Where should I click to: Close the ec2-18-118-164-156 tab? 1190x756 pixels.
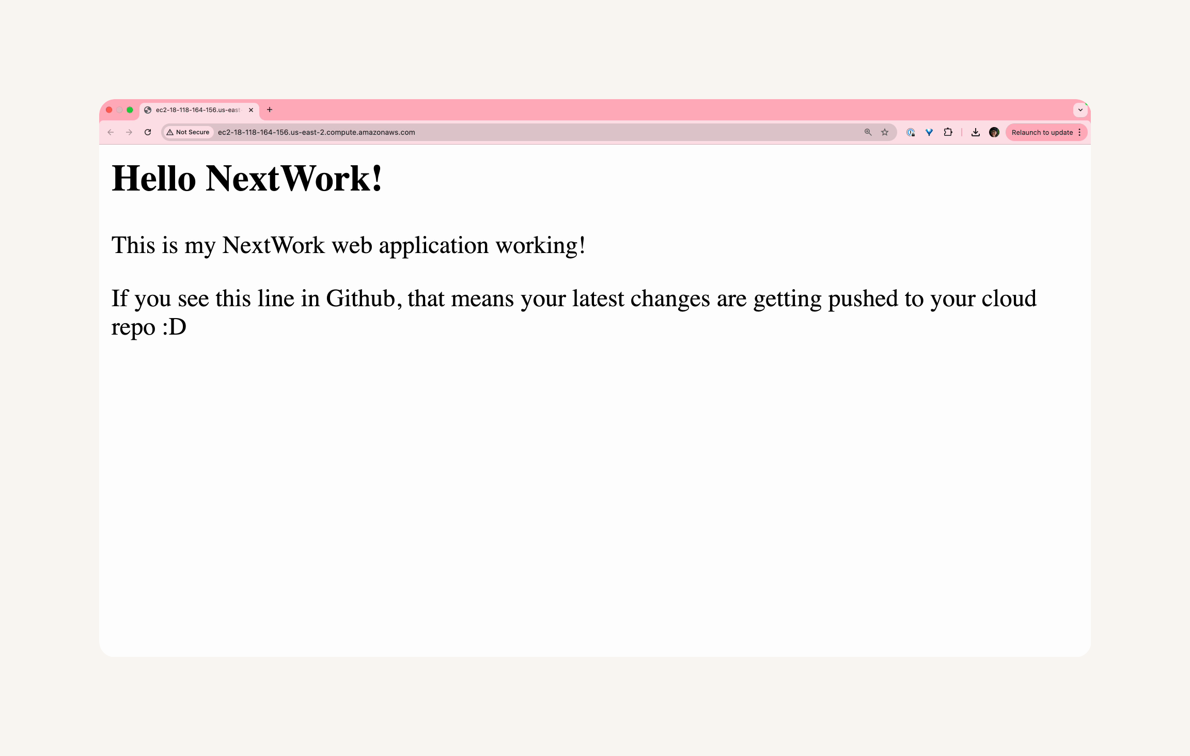tap(251, 110)
